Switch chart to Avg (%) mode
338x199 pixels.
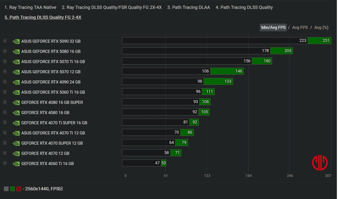321,27
